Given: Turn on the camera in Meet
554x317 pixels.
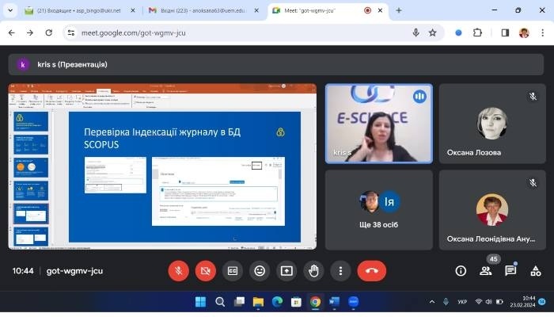Looking at the screenshot, I should (x=205, y=270).
